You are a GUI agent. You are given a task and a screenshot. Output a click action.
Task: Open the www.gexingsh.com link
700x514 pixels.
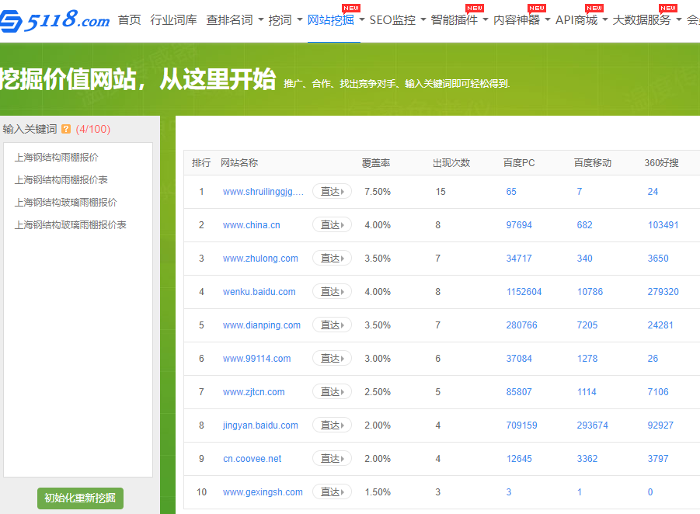point(263,492)
